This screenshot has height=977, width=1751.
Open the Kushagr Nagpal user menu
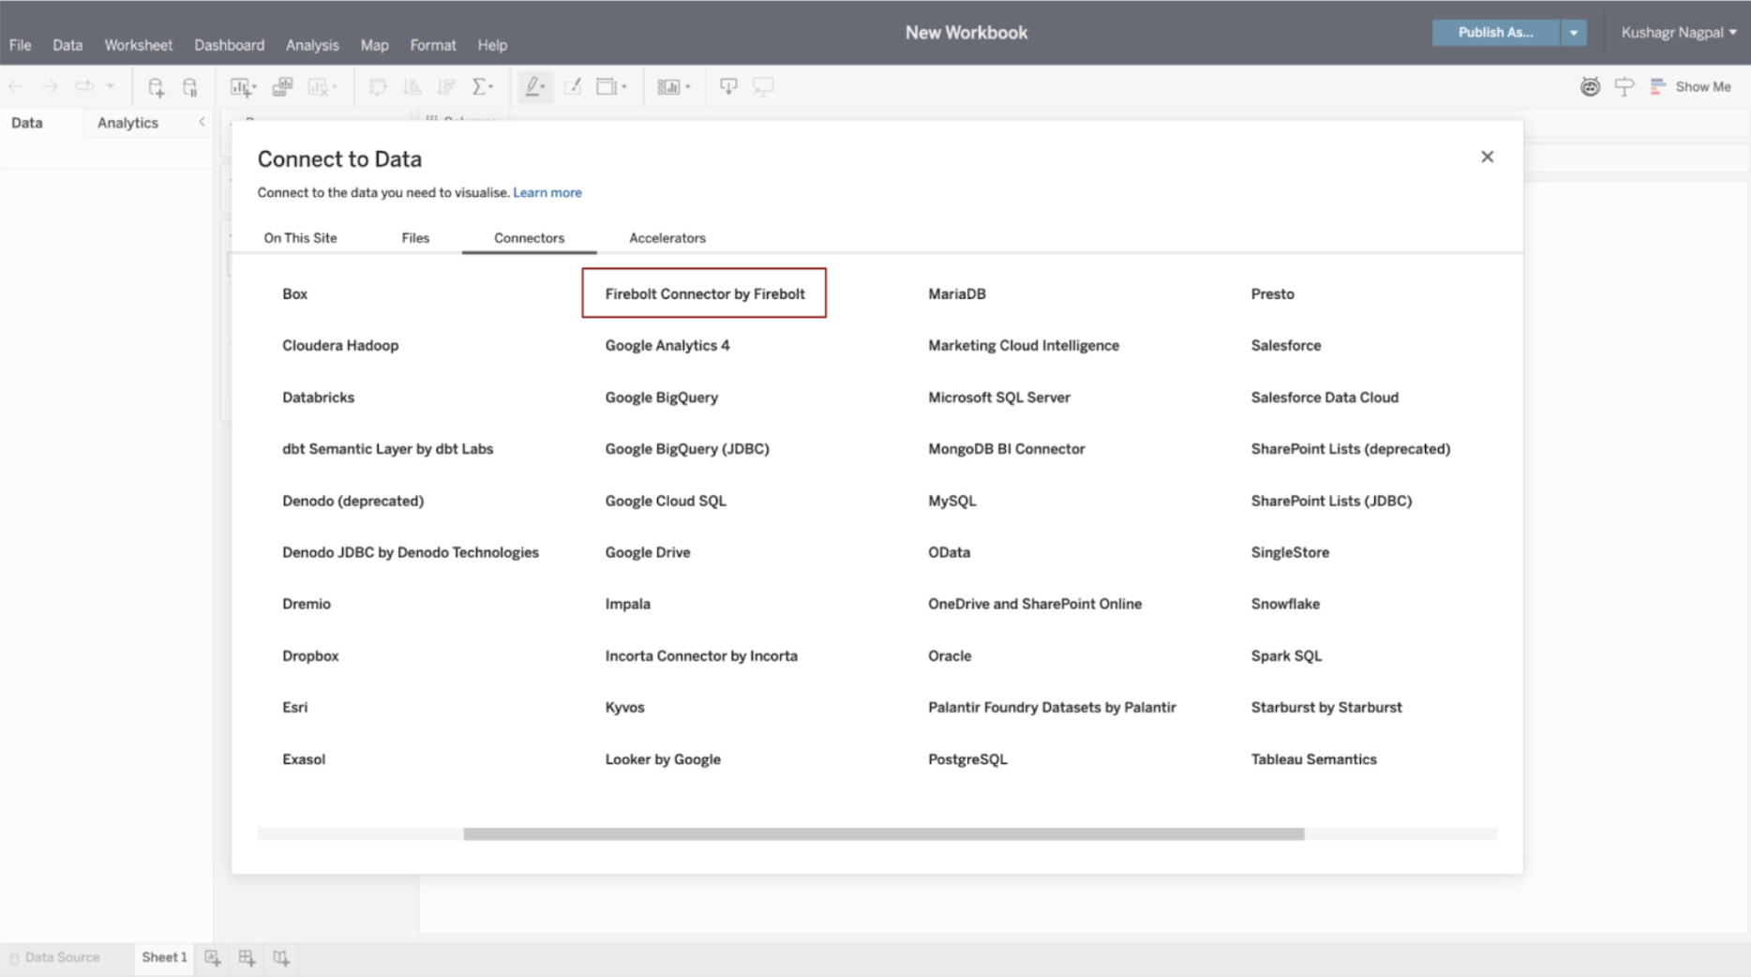point(1679,32)
